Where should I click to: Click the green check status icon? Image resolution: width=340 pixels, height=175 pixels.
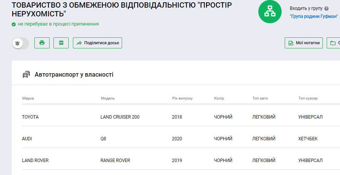14,24
